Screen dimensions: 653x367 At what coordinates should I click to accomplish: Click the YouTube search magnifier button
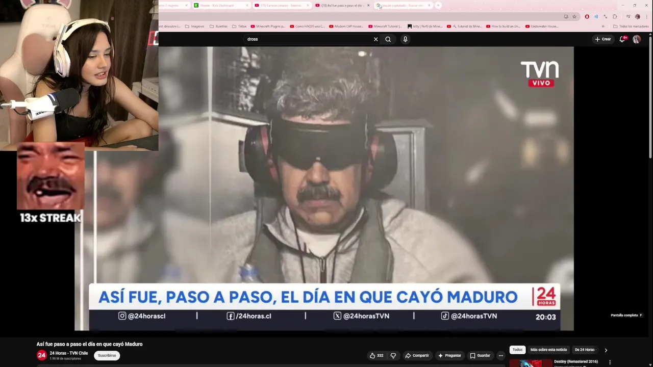tap(388, 39)
